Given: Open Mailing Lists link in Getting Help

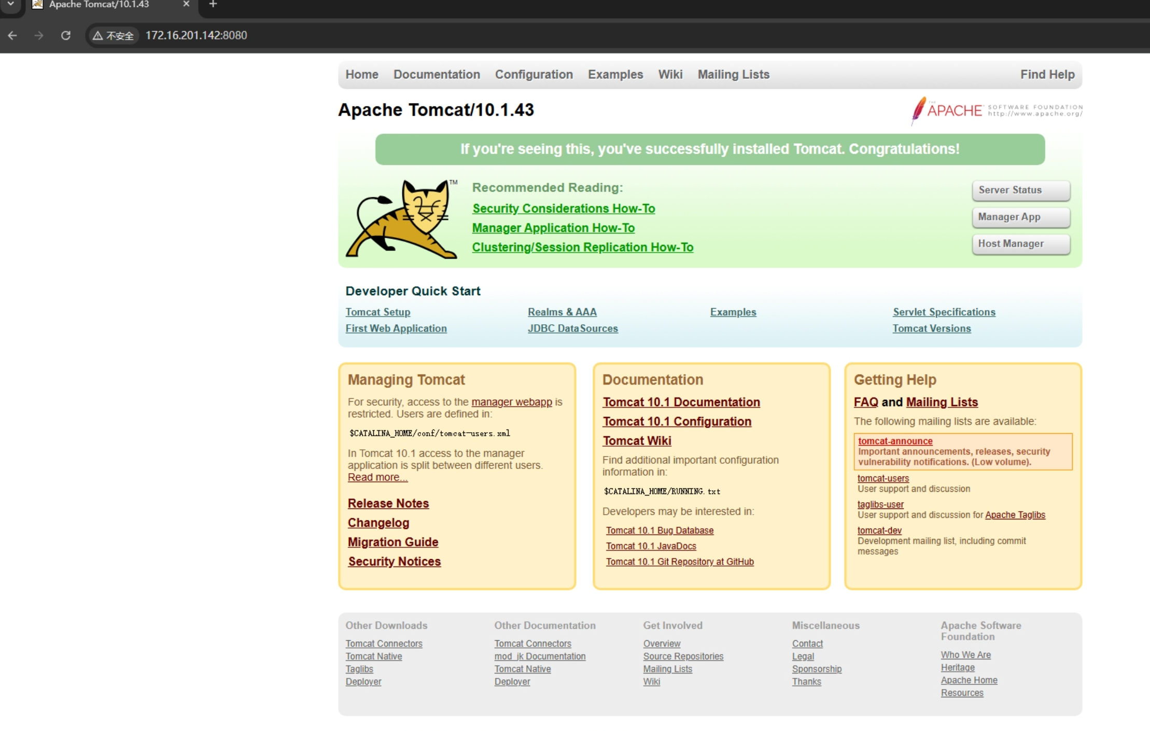Looking at the screenshot, I should 942,402.
